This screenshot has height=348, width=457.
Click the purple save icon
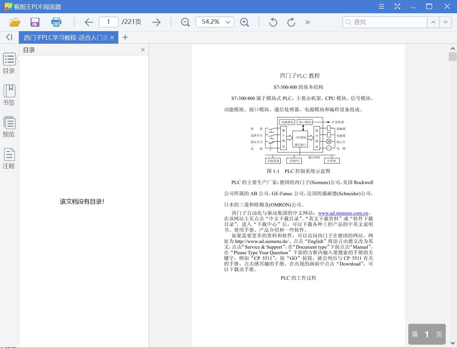pos(35,22)
